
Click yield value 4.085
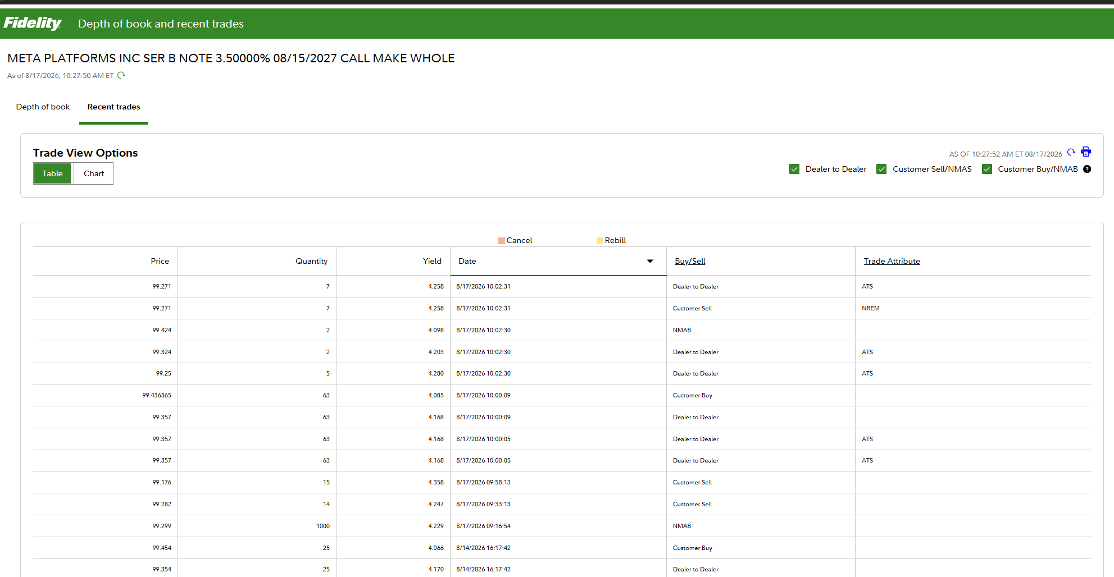click(436, 395)
